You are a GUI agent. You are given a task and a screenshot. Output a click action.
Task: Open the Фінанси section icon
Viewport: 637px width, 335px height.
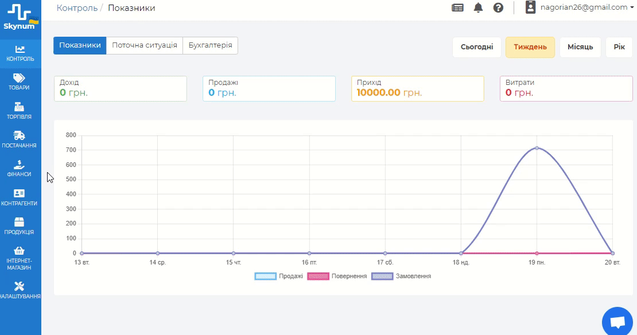[x=19, y=165]
